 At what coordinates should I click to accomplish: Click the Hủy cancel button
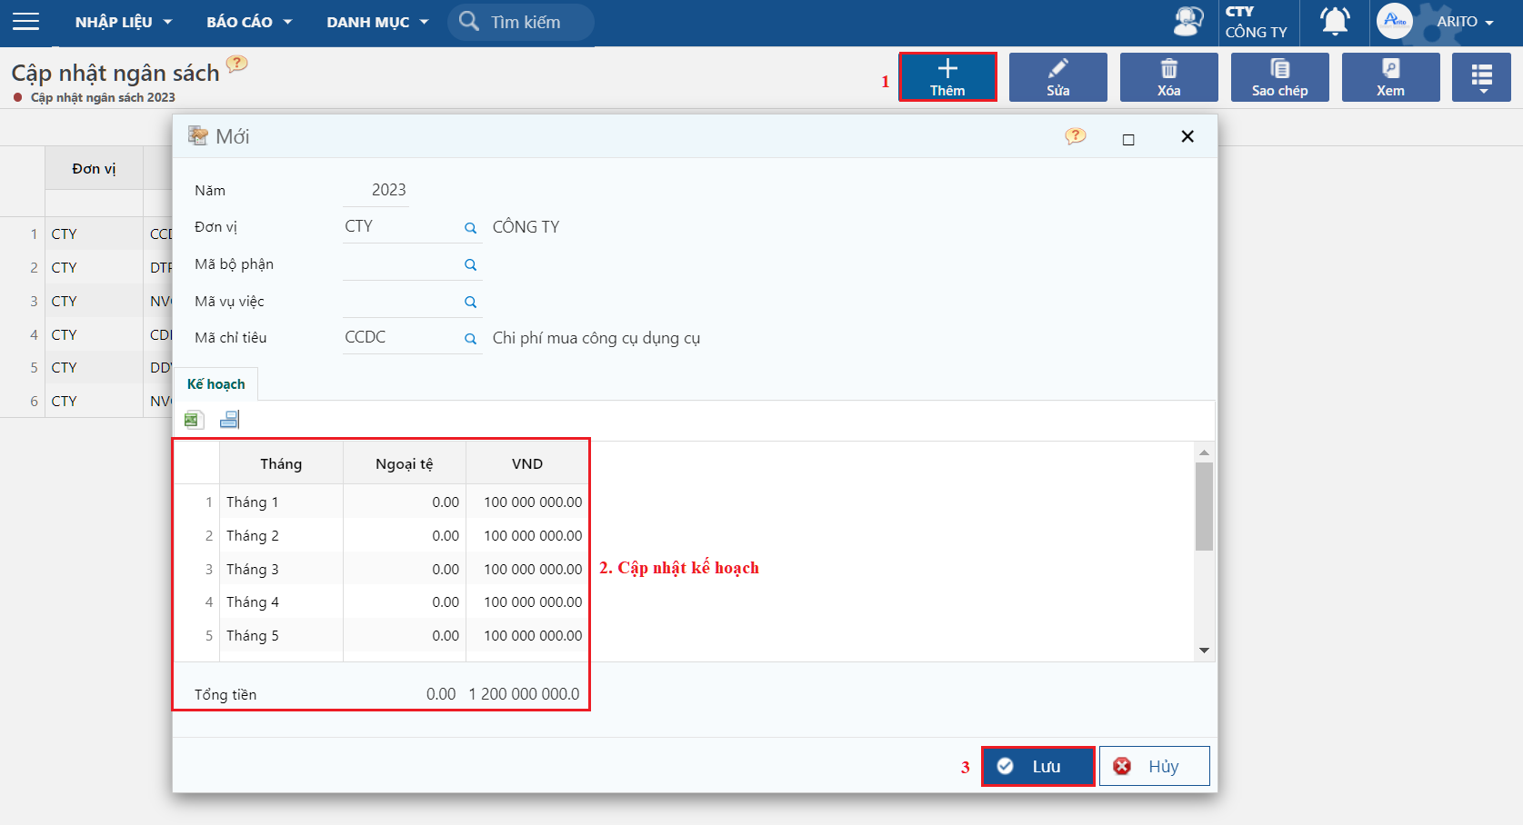point(1155,766)
